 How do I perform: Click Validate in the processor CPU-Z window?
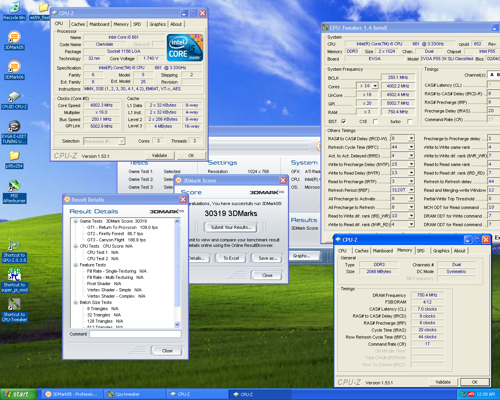point(159,155)
